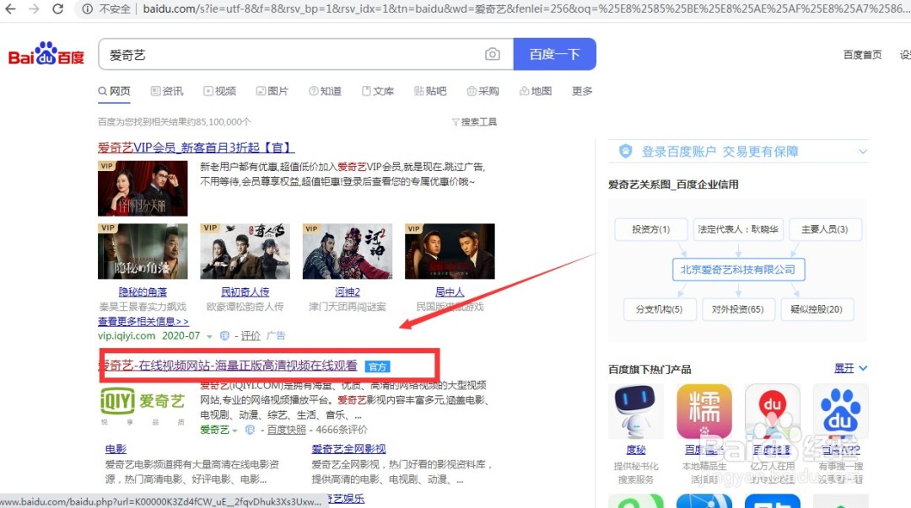Click the large VIP drama thumbnail
Screen dimensions: 911x508
point(143,188)
